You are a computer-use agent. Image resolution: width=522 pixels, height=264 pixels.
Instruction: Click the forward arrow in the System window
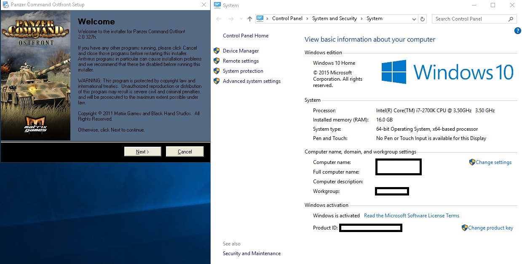(x=231, y=19)
